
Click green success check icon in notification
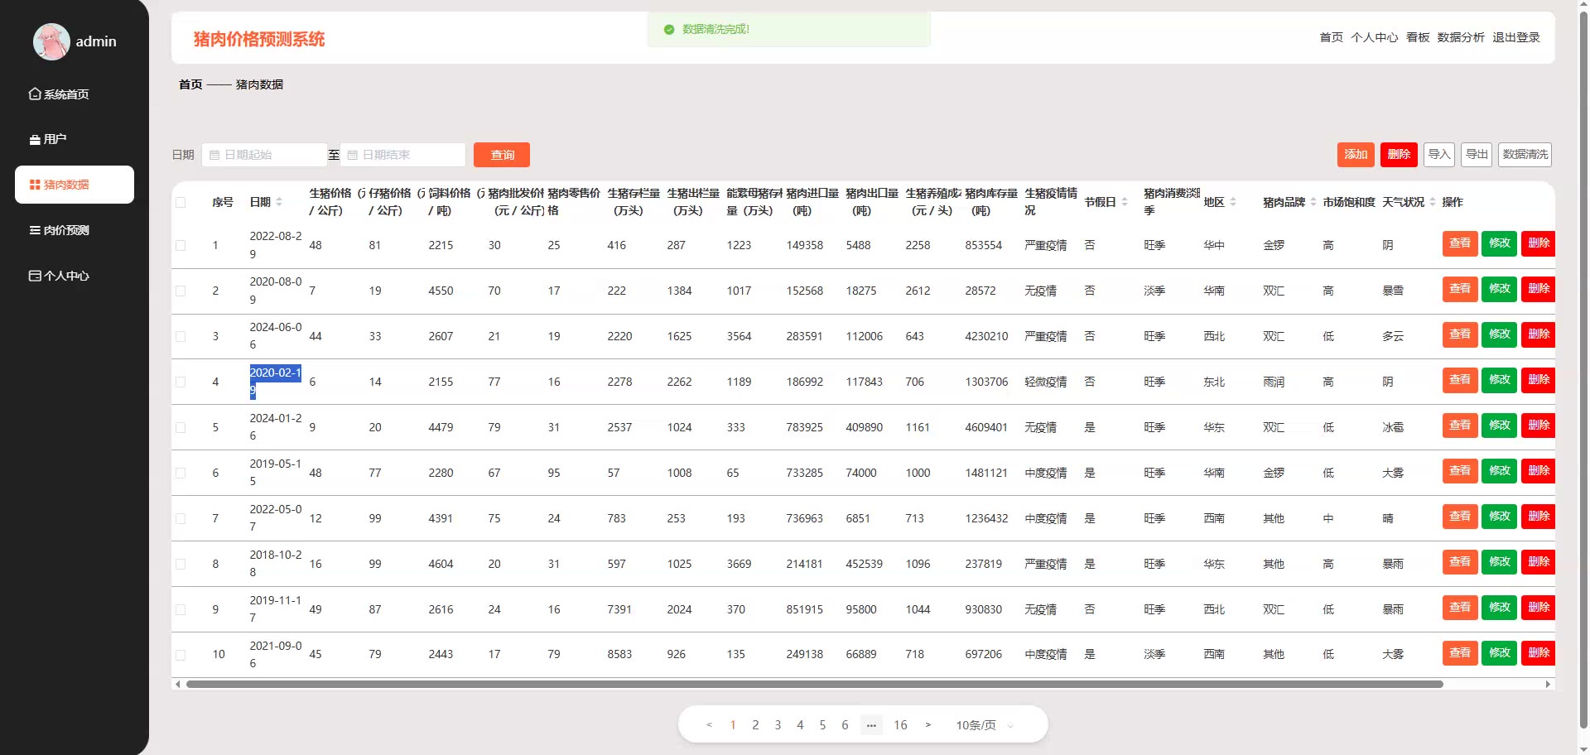(669, 30)
